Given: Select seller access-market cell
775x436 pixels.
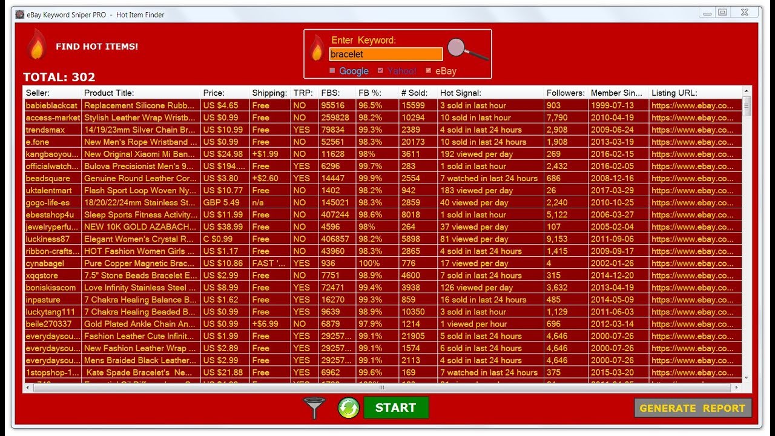Looking at the screenshot, I should click(x=53, y=117).
